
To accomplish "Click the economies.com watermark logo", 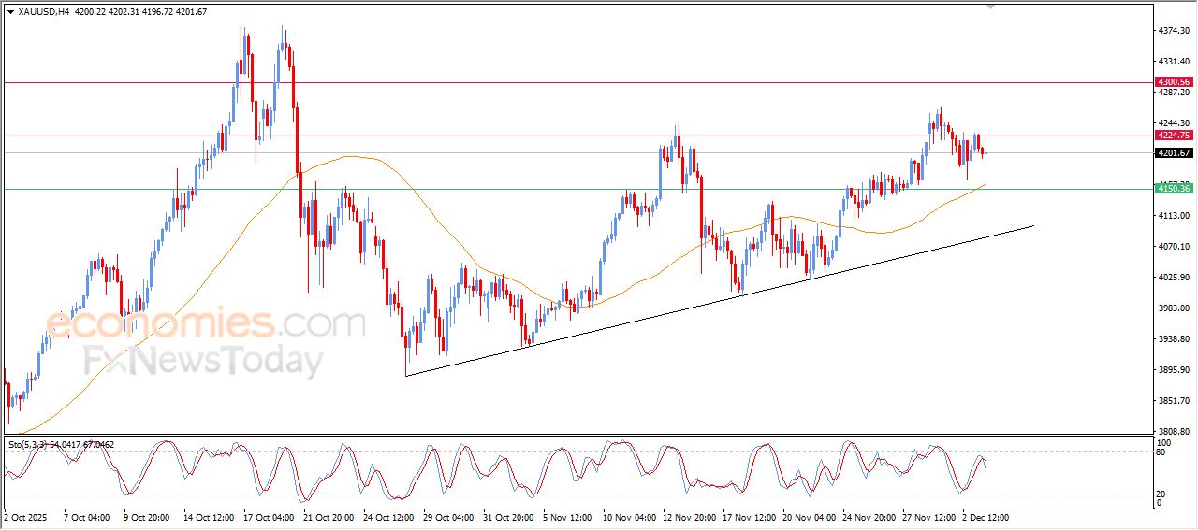I will pos(205,323).
